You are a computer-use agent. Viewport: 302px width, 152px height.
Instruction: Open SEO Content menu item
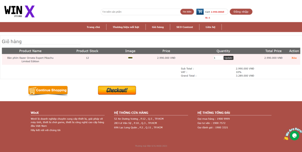[x=185, y=27]
